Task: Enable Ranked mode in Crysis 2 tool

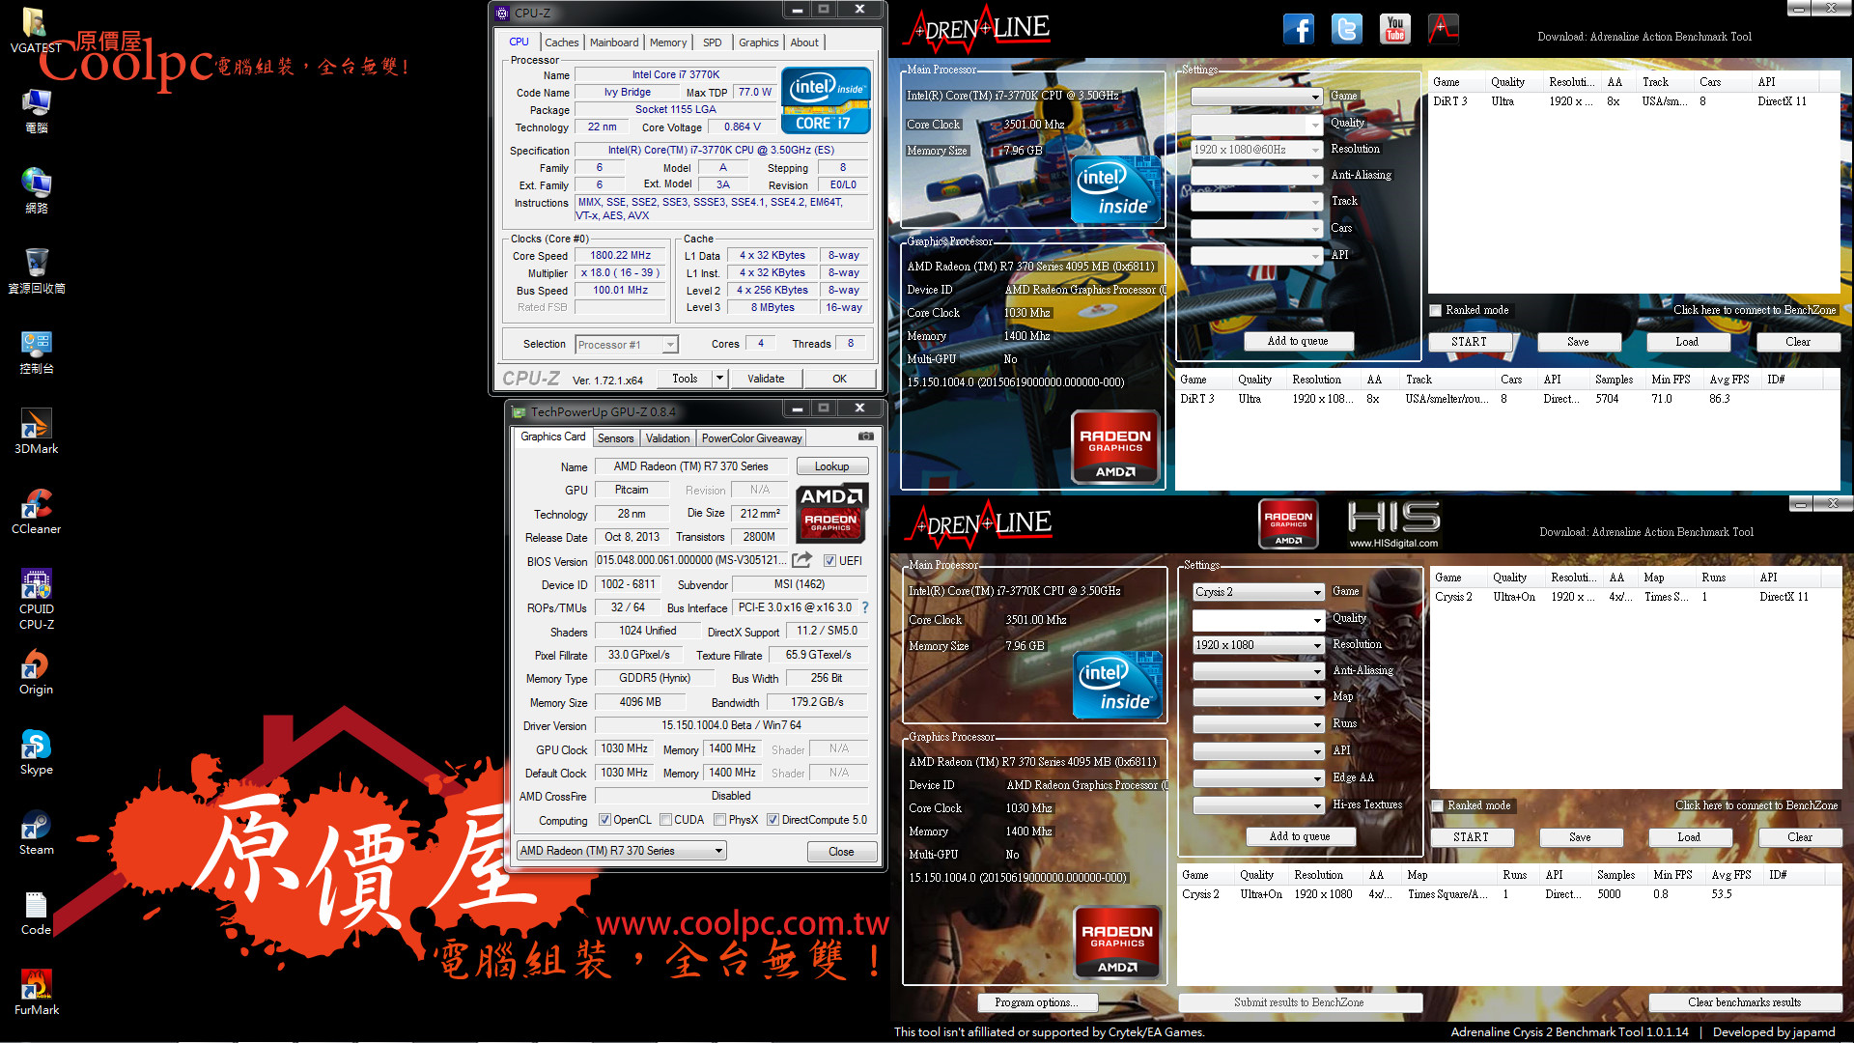Action: [x=1438, y=805]
